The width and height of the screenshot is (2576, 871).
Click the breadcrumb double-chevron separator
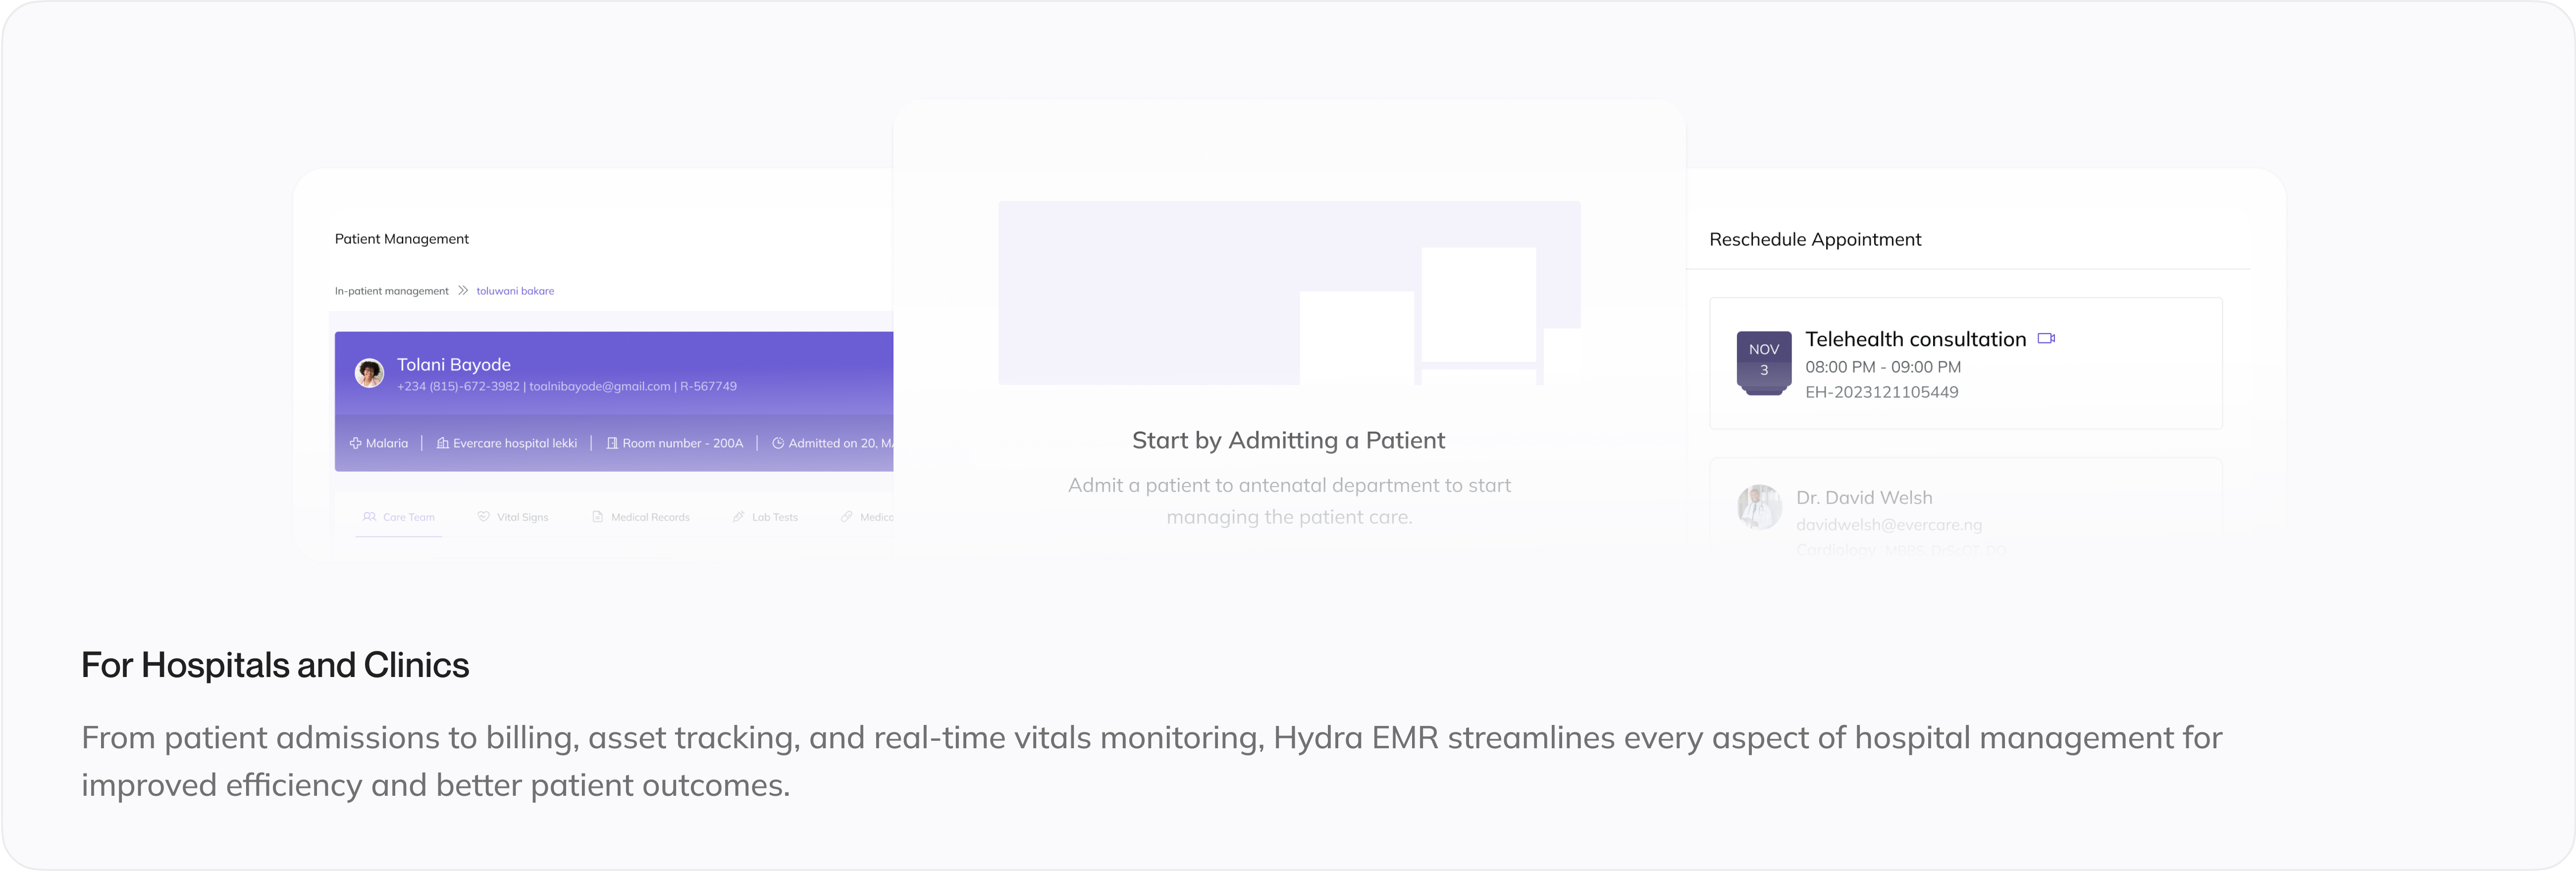463,290
